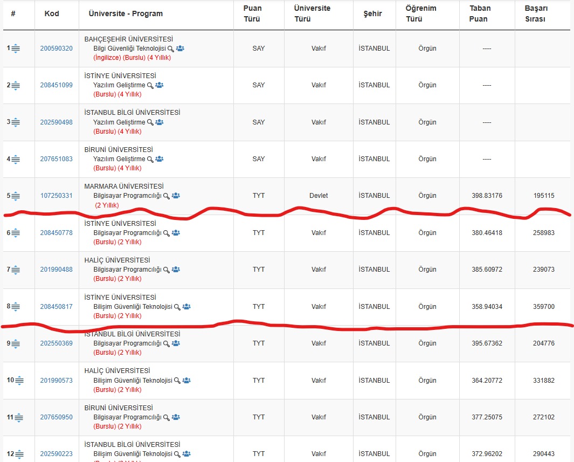Click magnifier icon for İstanbul Bilgi Yazılım Geliştirme
This screenshot has width=574, height=462.
[150, 122]
